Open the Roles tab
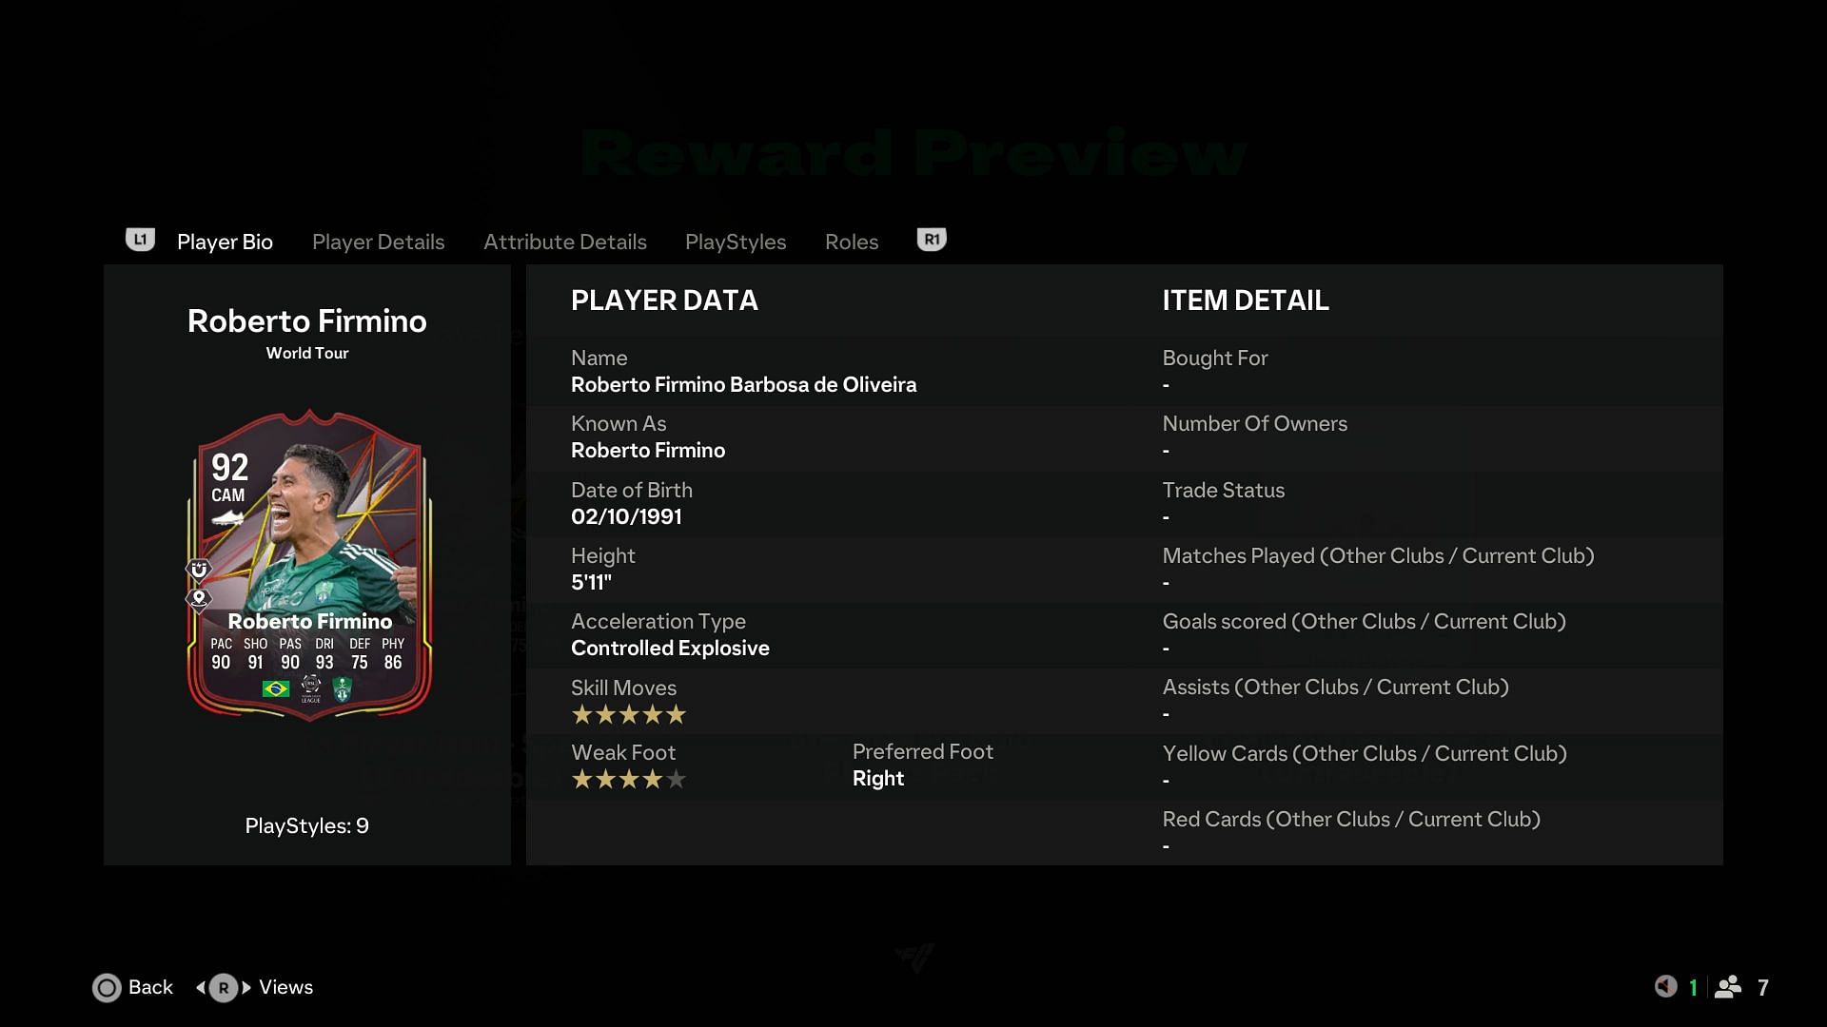Screen dimensions: 1827x1027 tap(852, 240)
